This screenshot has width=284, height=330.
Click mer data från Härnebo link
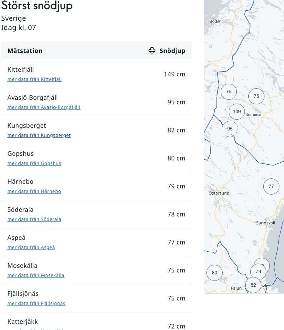tap(34, 191)
